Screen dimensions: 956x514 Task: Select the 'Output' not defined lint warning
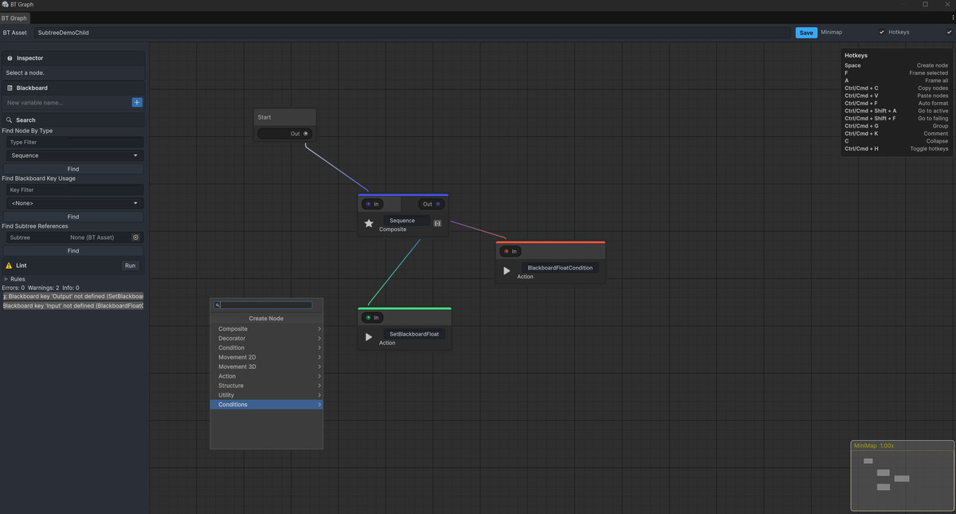pyautogui.click(x=73, y=296)
